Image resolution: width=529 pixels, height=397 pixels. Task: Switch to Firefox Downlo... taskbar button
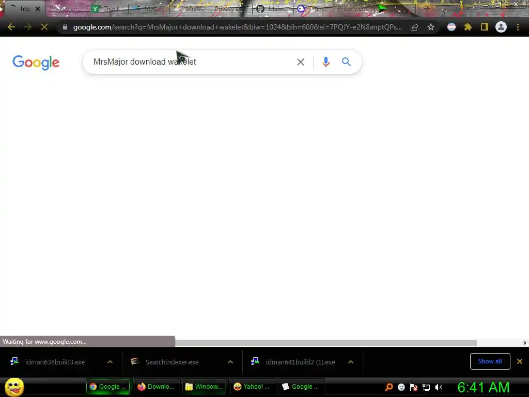coord(156,387)
